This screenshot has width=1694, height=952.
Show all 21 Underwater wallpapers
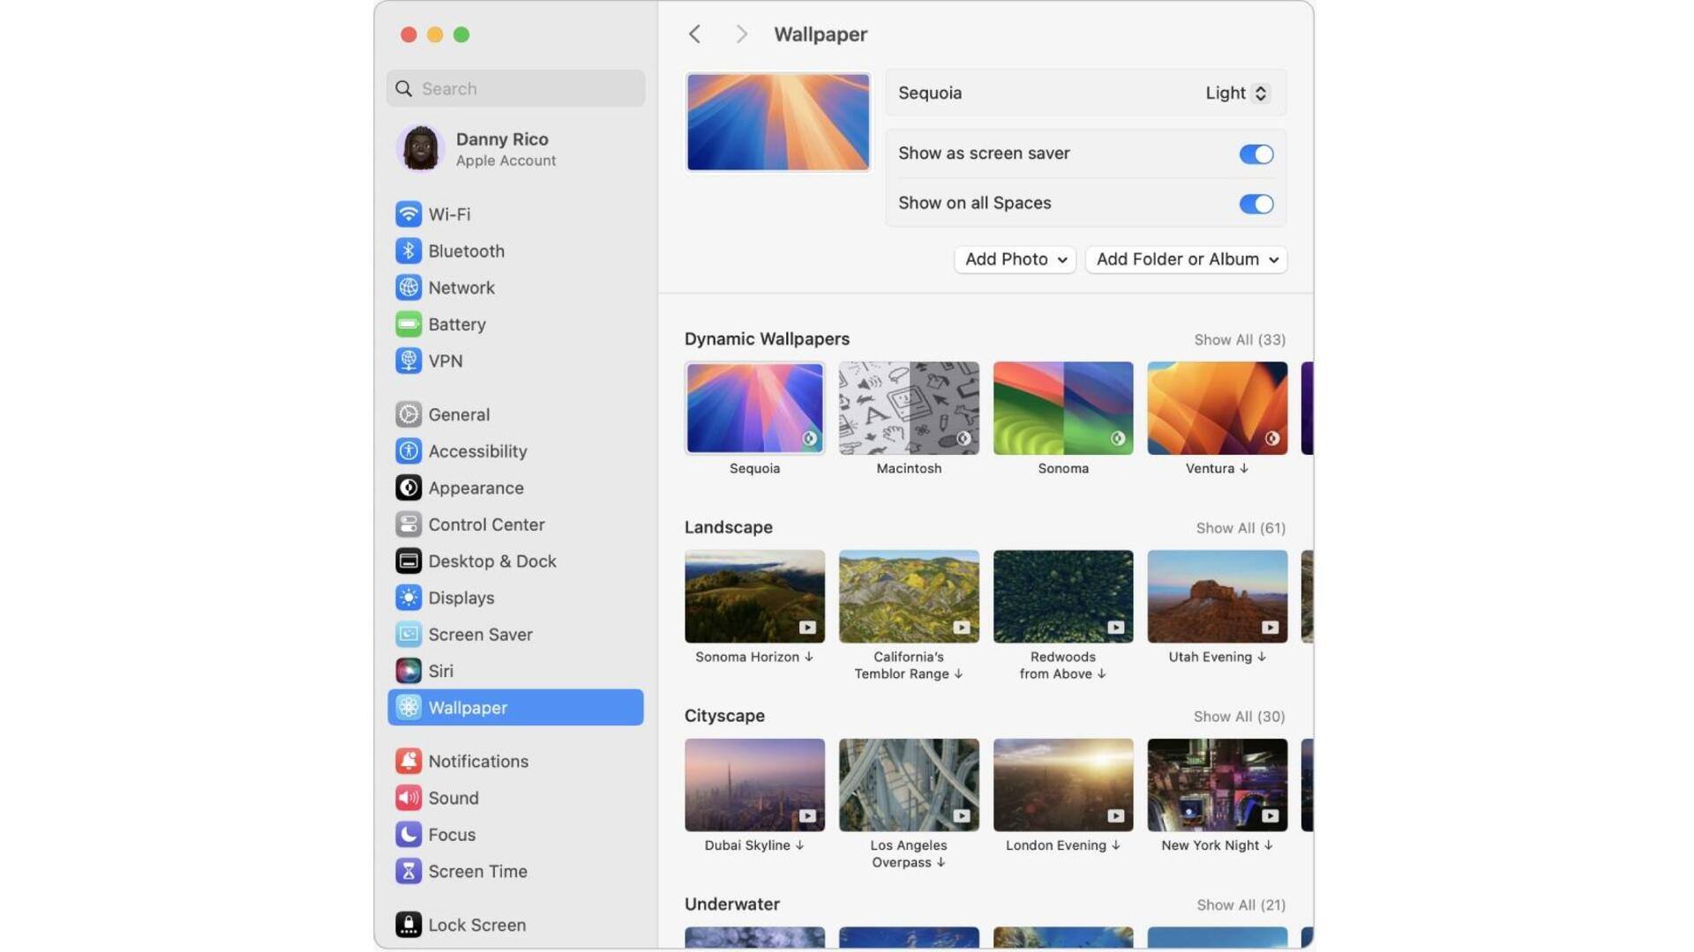point(1241,905)
